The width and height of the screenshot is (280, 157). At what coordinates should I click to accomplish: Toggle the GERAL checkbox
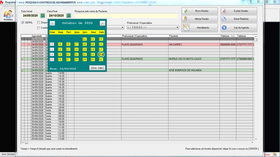coord(23,22)
